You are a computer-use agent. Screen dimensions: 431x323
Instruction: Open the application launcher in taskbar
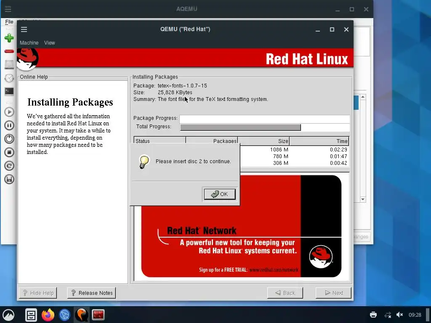coord(8,315)
